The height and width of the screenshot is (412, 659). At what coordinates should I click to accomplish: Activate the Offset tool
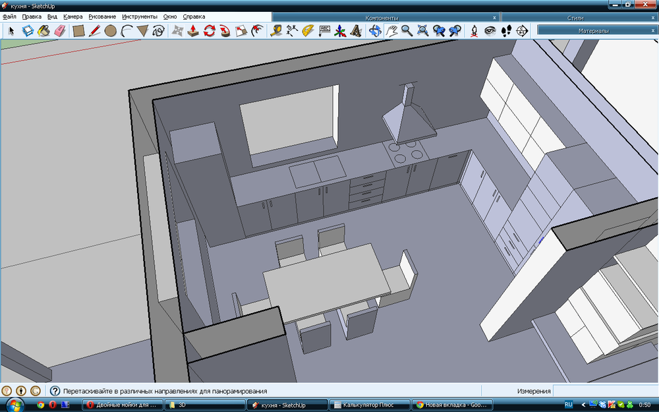click(x=257, y=31)
